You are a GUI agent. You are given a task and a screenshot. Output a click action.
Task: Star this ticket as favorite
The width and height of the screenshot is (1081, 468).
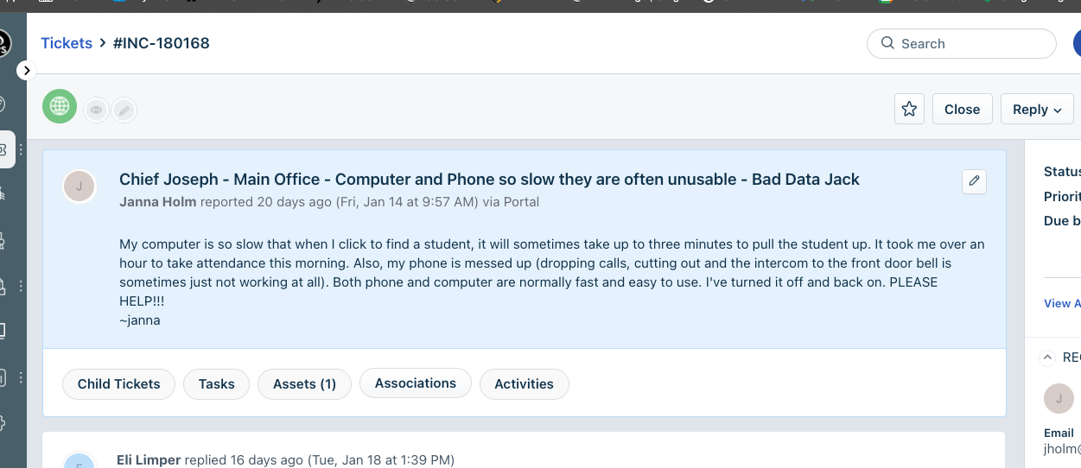coord(909,109)
